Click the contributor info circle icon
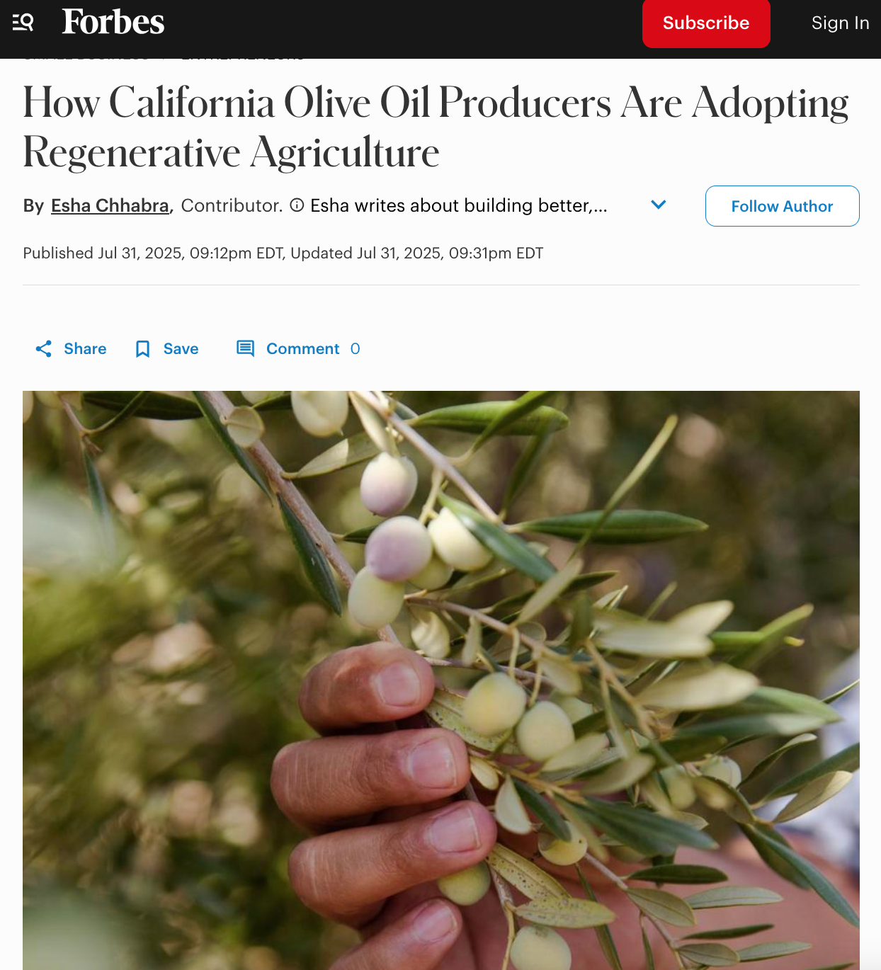 coord(297,205)
